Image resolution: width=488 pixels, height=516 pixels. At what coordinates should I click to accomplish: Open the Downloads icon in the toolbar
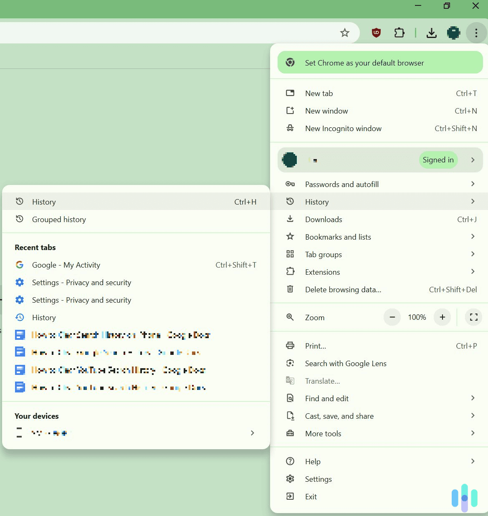tap(432, 33)
